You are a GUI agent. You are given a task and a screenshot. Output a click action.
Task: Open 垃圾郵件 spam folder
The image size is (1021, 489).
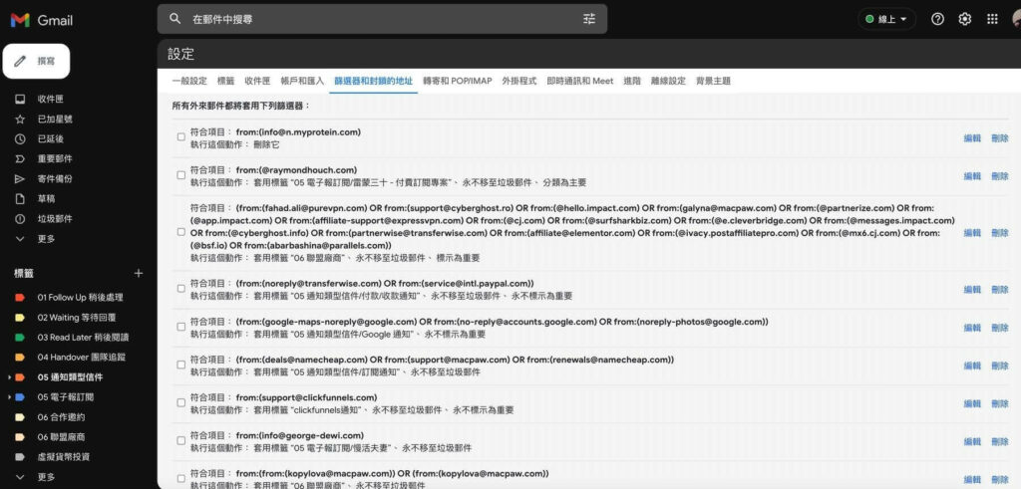[x=55, y=218]
